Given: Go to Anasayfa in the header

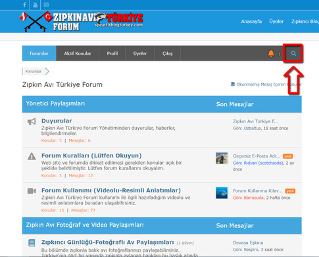Looking at the screenshot, I should (251, 22).
